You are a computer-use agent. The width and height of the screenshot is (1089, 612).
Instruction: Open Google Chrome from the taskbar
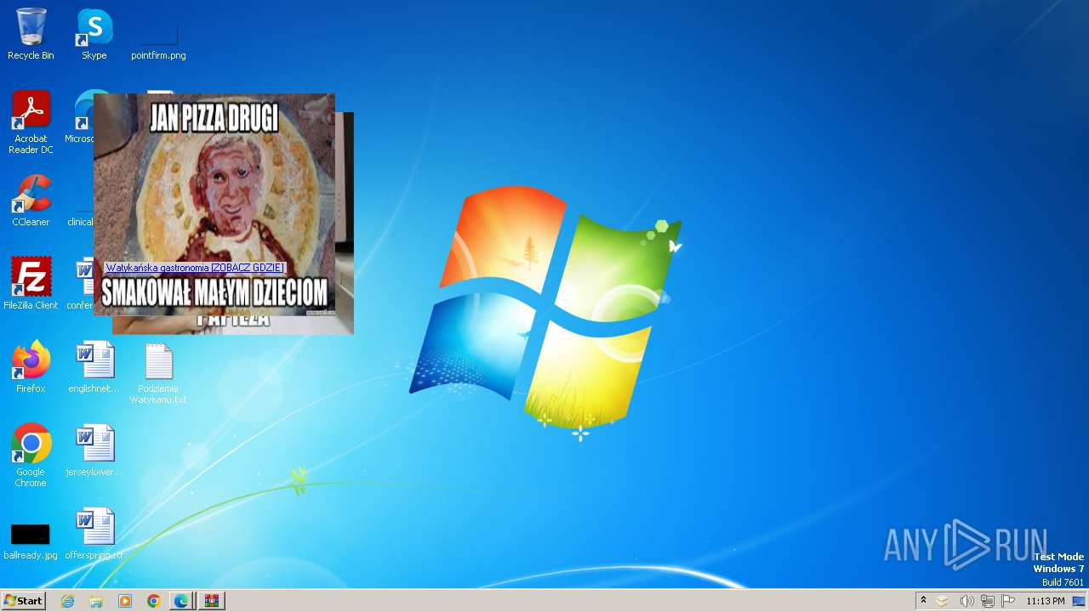pos(153,601)
